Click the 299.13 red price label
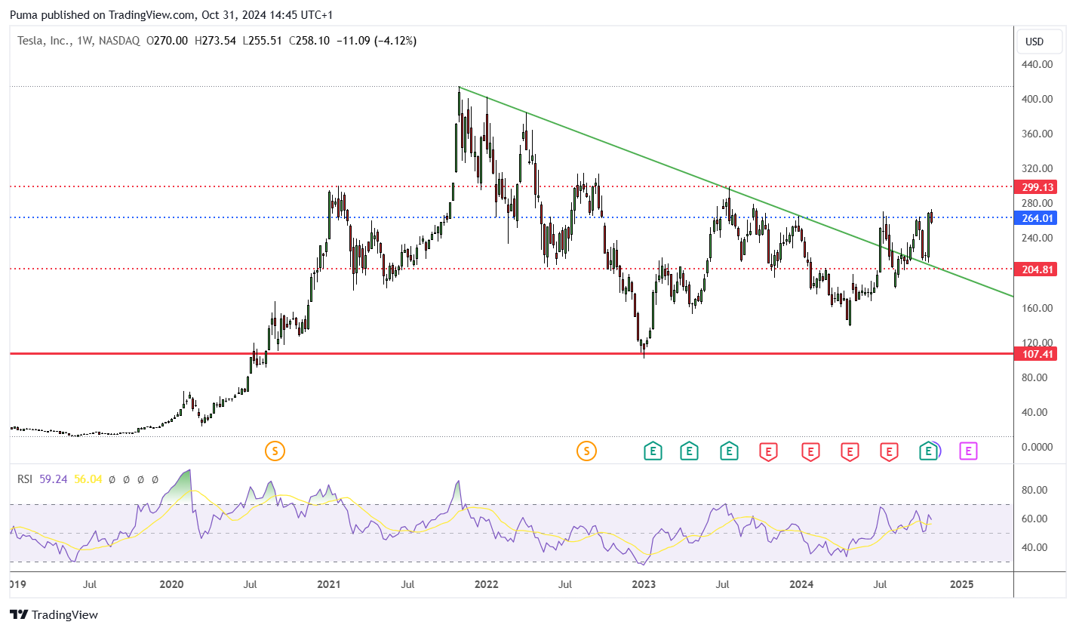 1038,186
